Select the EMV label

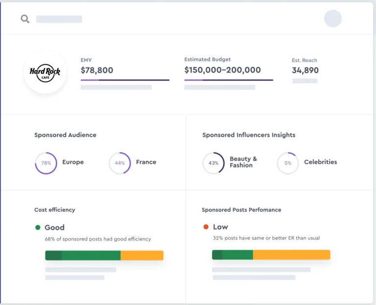[86, 60]
